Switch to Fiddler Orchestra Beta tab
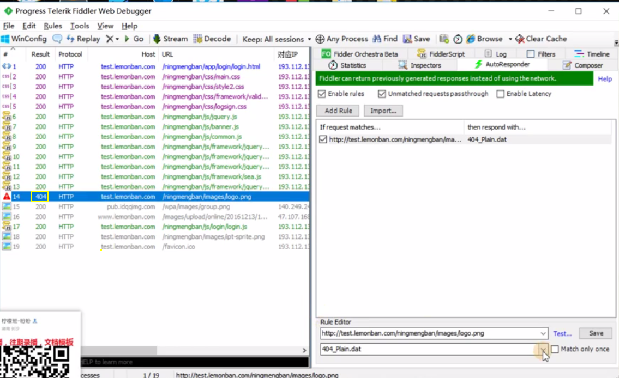This screenshot has width=619, height=378. (x=359, y=54)
